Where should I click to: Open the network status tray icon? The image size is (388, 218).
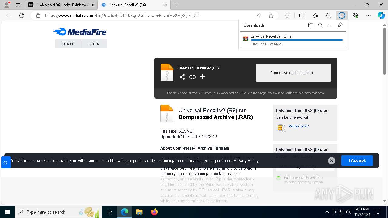[342, 212]
